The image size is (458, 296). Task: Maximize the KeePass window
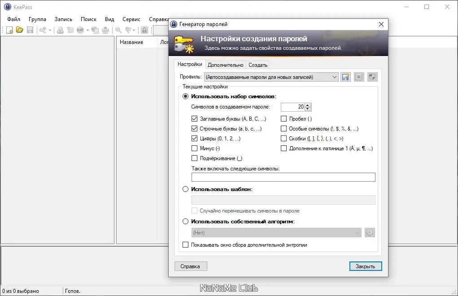[427, 7]
